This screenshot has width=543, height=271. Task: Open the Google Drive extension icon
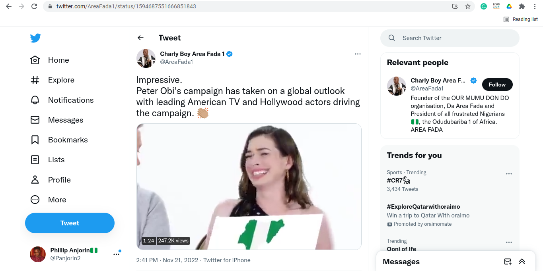coord(509,6)
